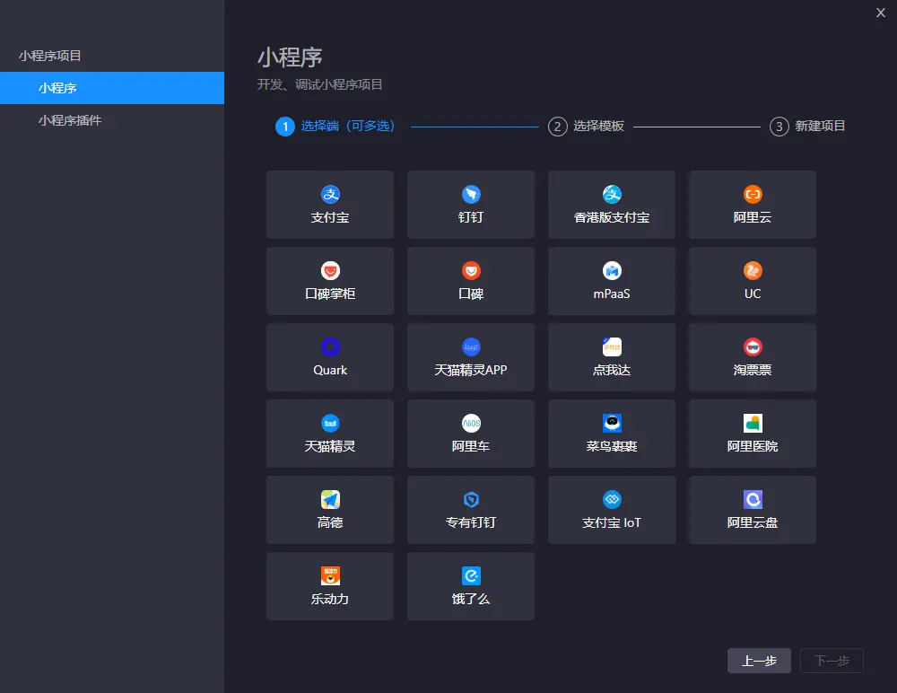The height and width of the screenshot is (693, 897).
Task: Click the 上一步 (Previous) button
Action: 759,661
